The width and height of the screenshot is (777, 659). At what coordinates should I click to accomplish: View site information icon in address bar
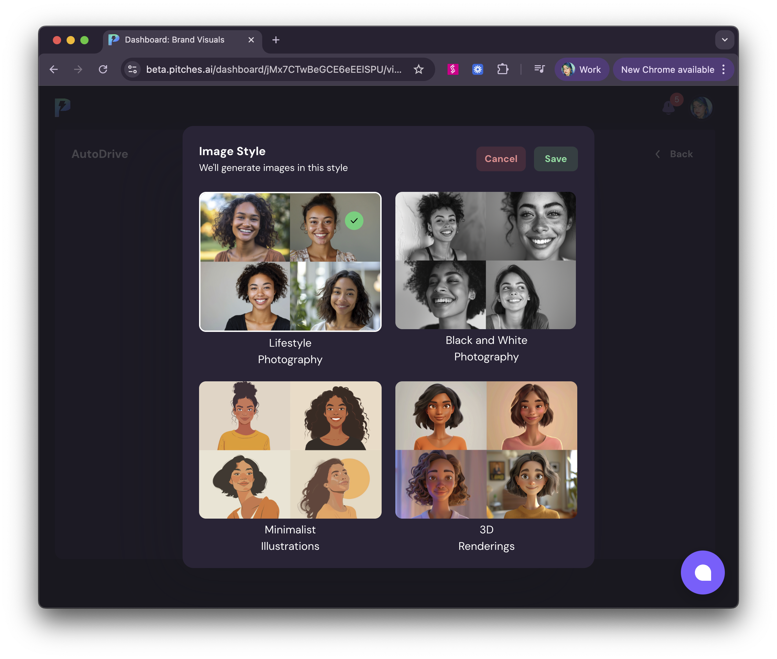click(132, 69)
